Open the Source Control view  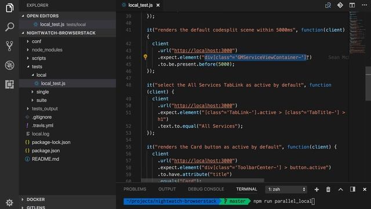(x=9, y=46)
